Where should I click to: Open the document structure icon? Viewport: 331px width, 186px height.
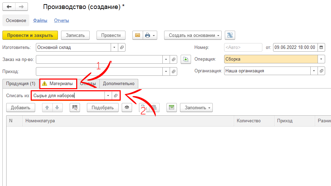[230, 35]
